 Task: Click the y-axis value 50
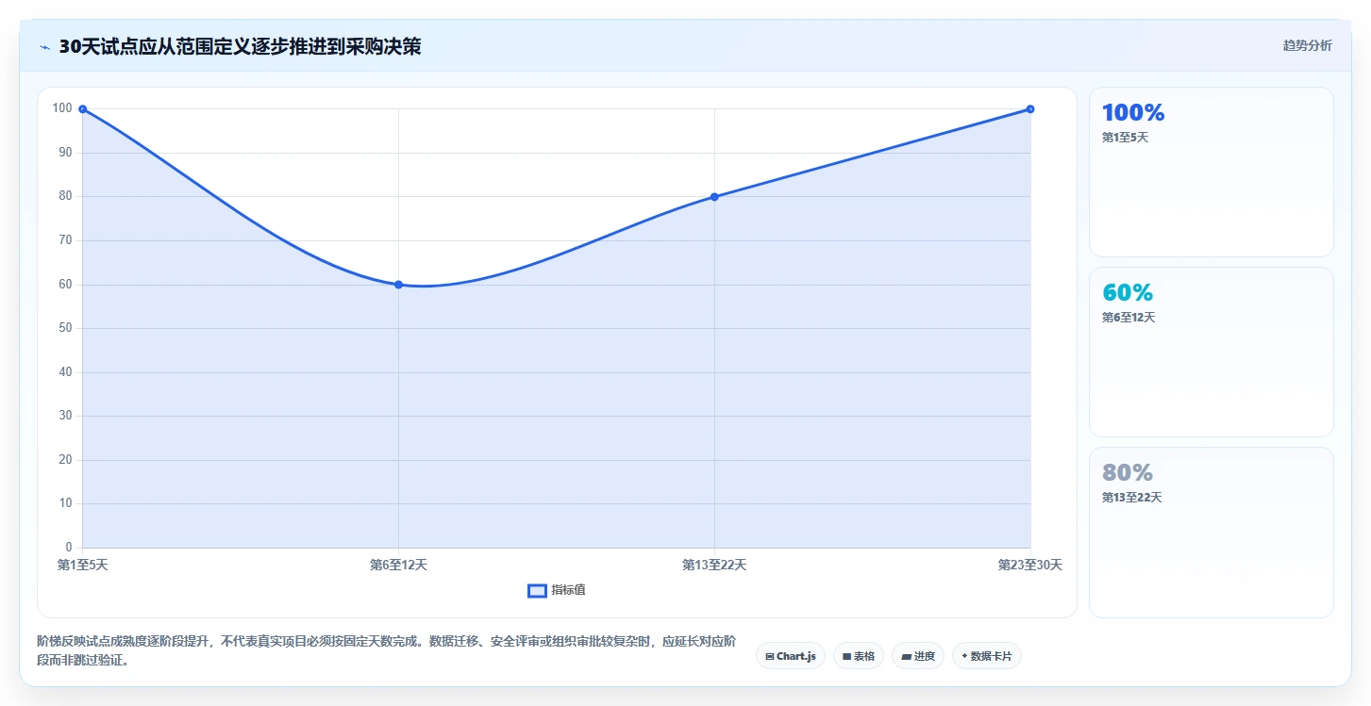[x=65, y=328]
